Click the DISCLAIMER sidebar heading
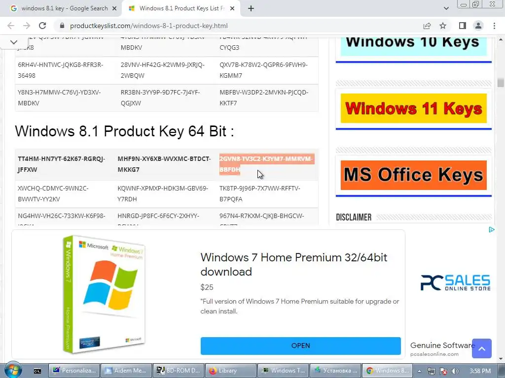 [354, 217]
